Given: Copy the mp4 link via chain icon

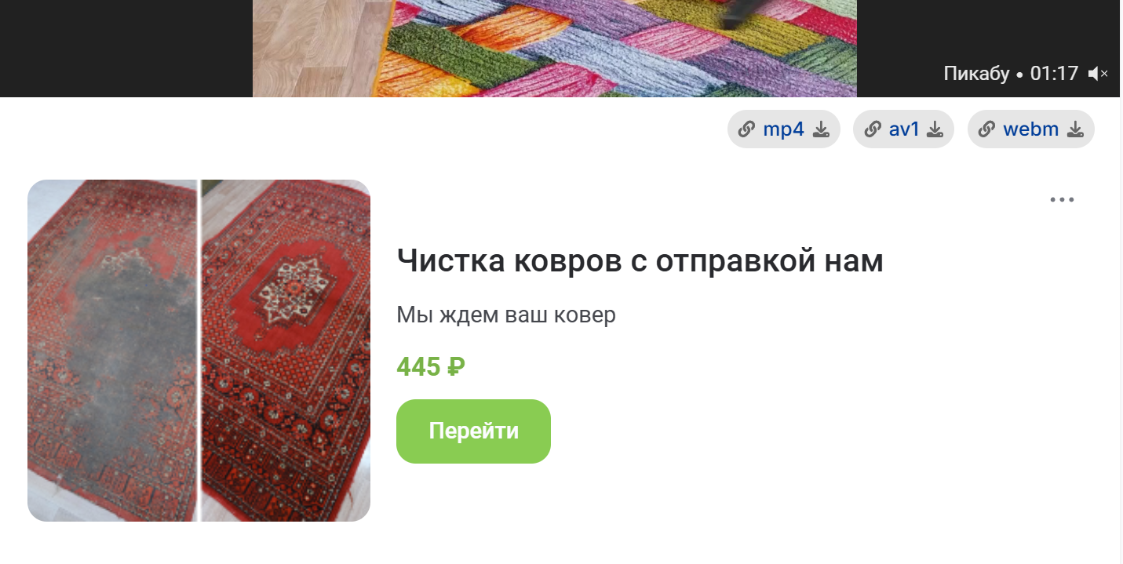Looking at the screenshot, I should click(746, 129).
